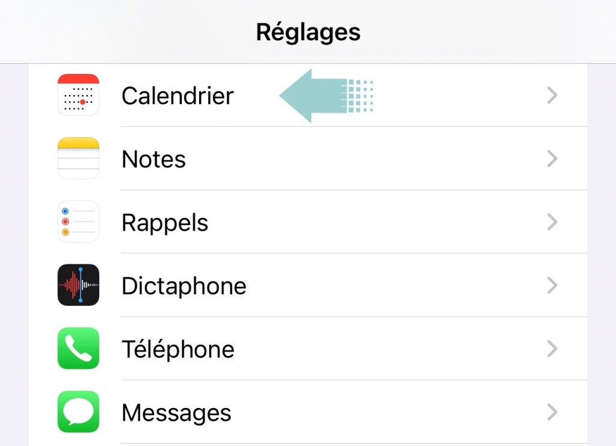Viewport: 616px width, 446px height.
Task: Open the Notes settings entry
Action: point(153,160)
